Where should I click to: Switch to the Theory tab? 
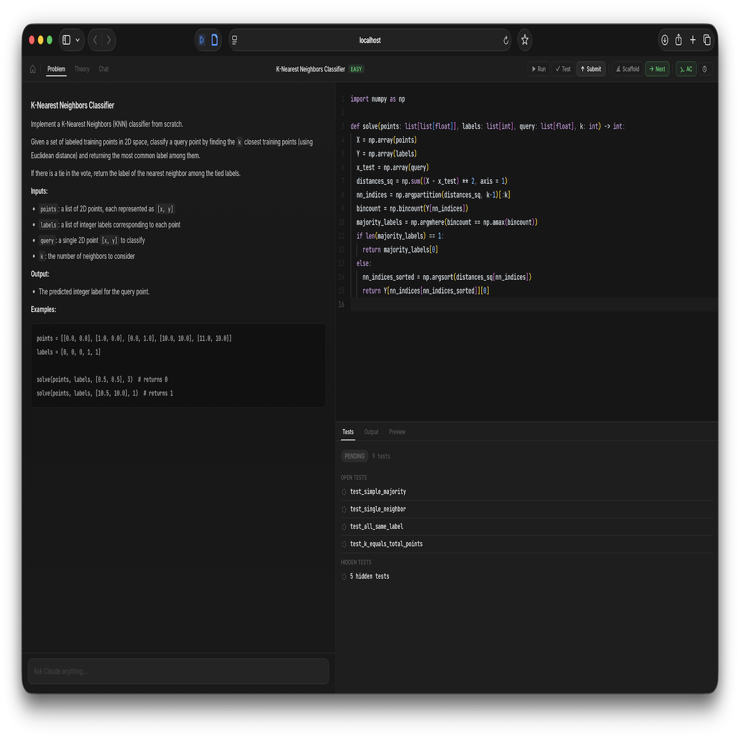point(82,69)
